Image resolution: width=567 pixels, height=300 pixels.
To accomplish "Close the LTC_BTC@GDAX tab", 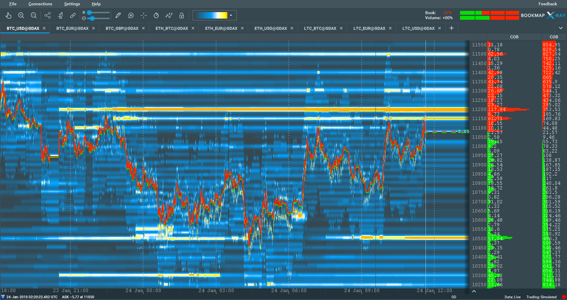I will (341, 28).
